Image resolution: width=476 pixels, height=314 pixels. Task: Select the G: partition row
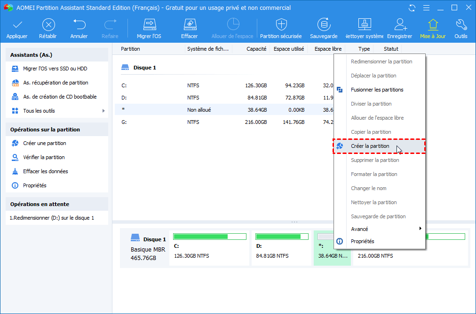(224, 122)
